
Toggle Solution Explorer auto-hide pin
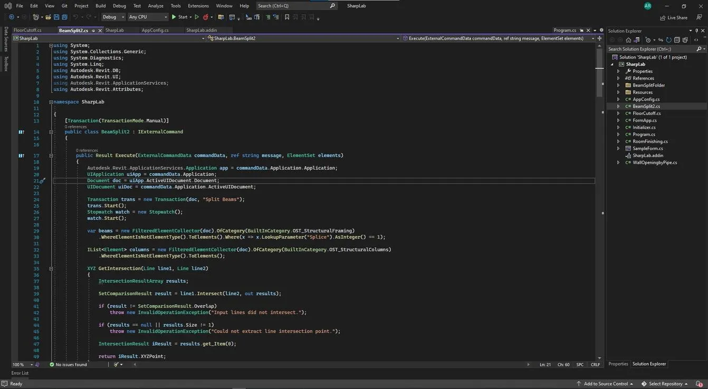(x=696, y=31)
